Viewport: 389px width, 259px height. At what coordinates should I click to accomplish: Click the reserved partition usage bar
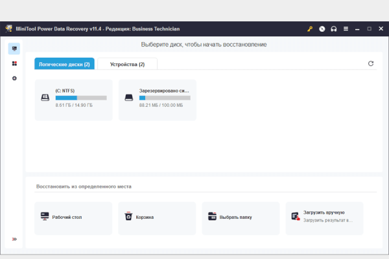click(165, 98)
